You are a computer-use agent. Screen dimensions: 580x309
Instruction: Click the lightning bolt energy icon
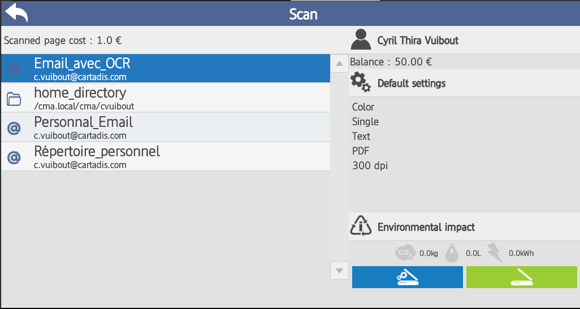coord(495,253)
